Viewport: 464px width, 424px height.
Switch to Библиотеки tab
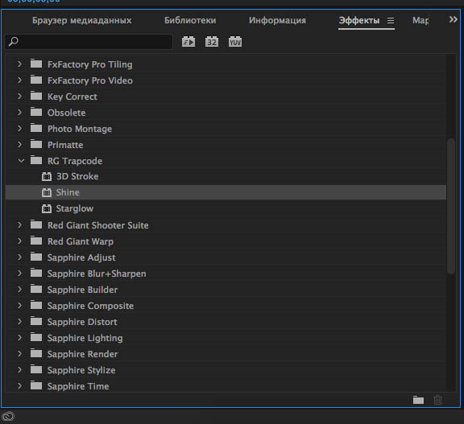pyautogui.click(x=190, y=20)
